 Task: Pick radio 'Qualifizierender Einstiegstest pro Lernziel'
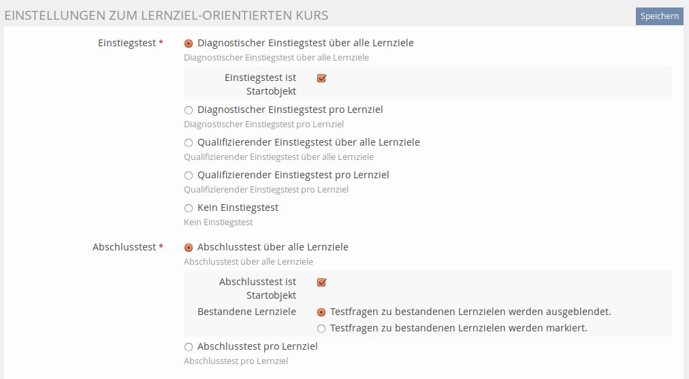coord(189,176)
